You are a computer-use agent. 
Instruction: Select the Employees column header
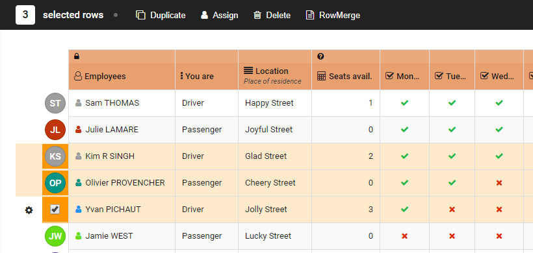[x=122, y=77]
